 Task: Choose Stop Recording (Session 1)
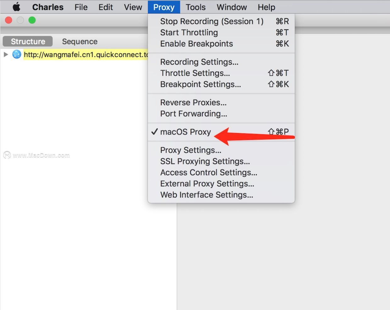click(x=221, y=21)
